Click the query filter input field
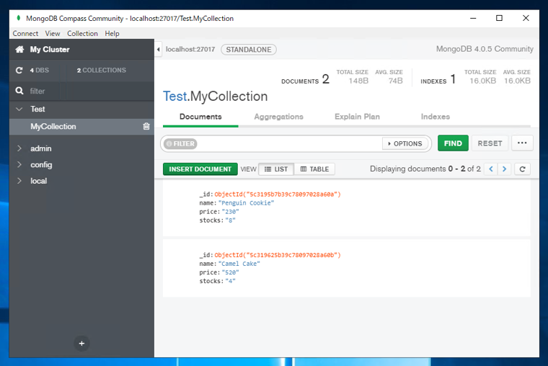 tap(289, 143)
